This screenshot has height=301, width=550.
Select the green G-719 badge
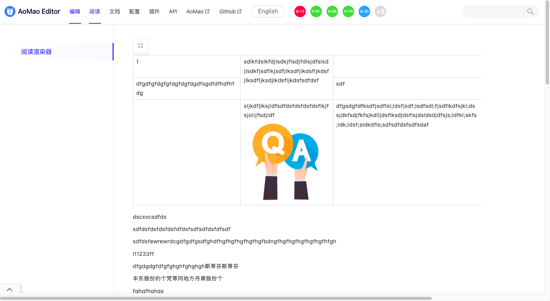[348, 11]
